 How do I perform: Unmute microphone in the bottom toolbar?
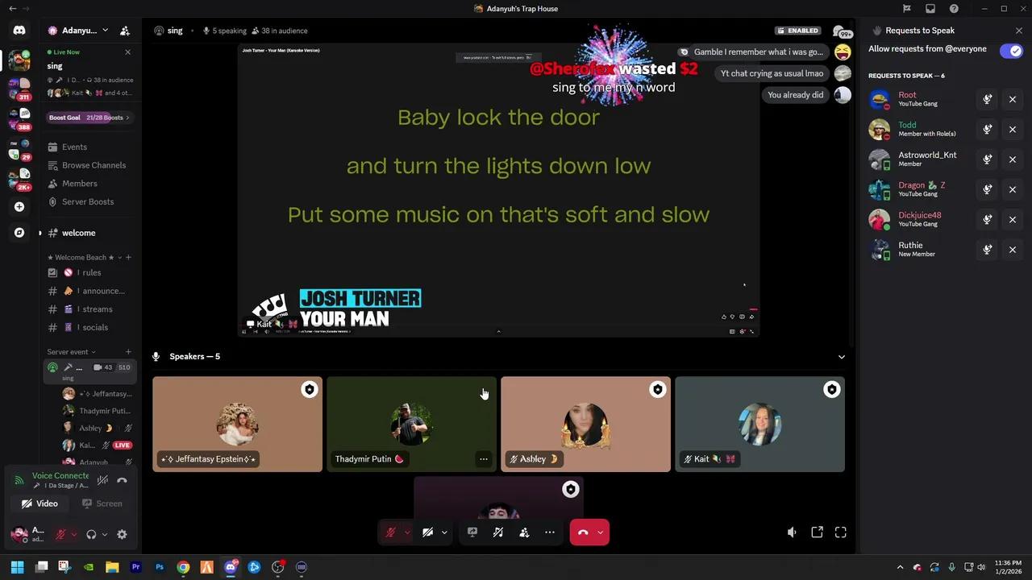(x=391, y=532)
